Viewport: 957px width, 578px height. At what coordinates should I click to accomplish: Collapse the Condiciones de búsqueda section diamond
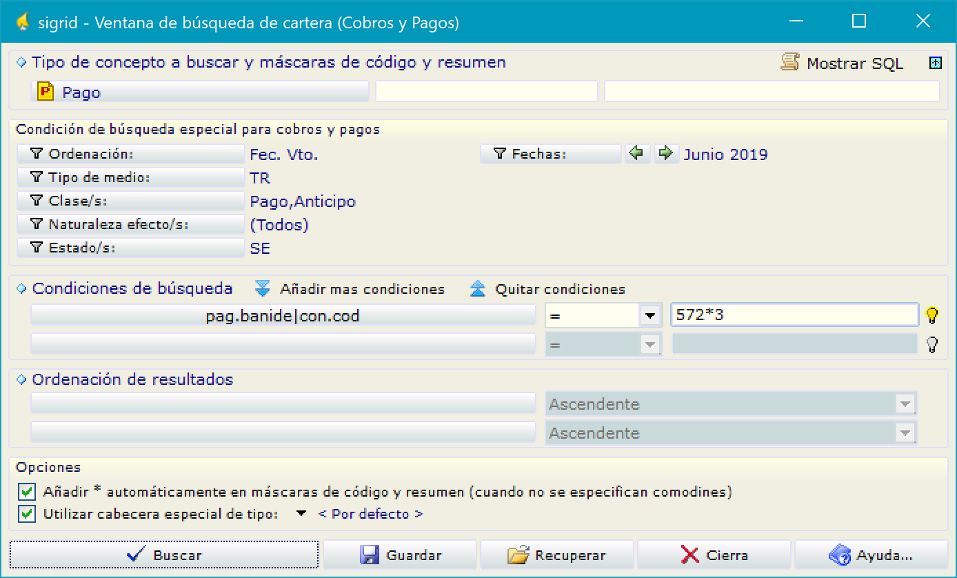pos(21,288)
